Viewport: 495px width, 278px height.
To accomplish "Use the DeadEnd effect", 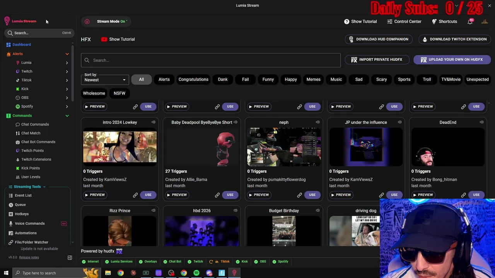I will pyautogui.click(x=476, y=195).
